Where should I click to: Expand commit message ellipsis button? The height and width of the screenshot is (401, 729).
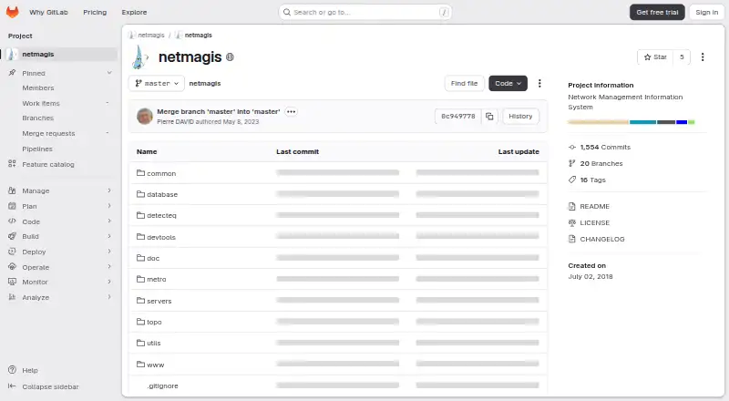(x=291, y=112)
